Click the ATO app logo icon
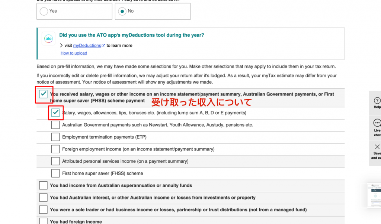 tap(48, 39)
